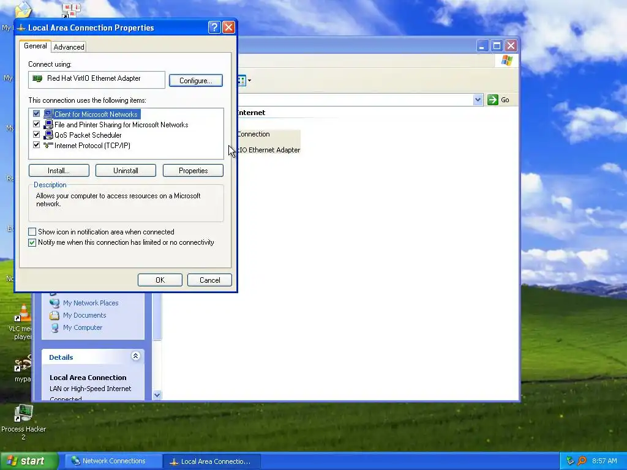
Task: Click the QoS Packet Scheduler item icon
Action: (48, 135)
